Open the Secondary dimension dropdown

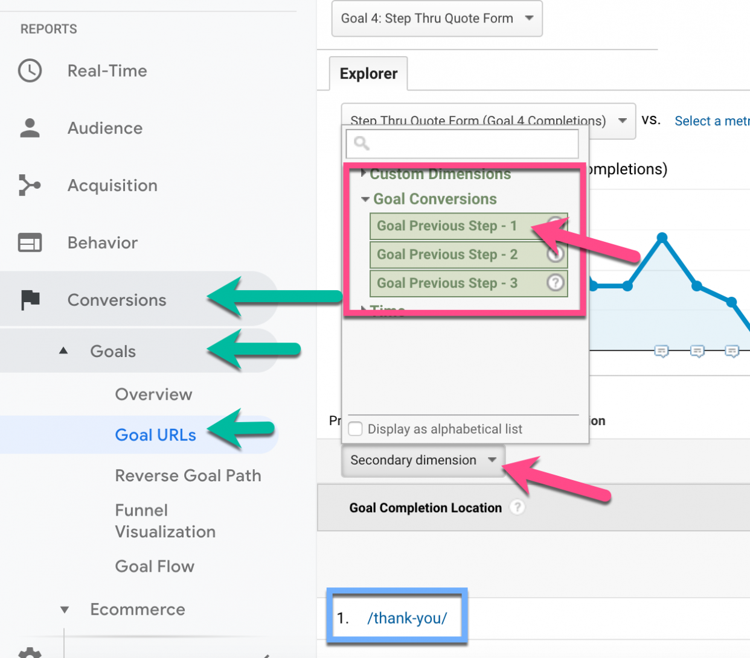423,460
